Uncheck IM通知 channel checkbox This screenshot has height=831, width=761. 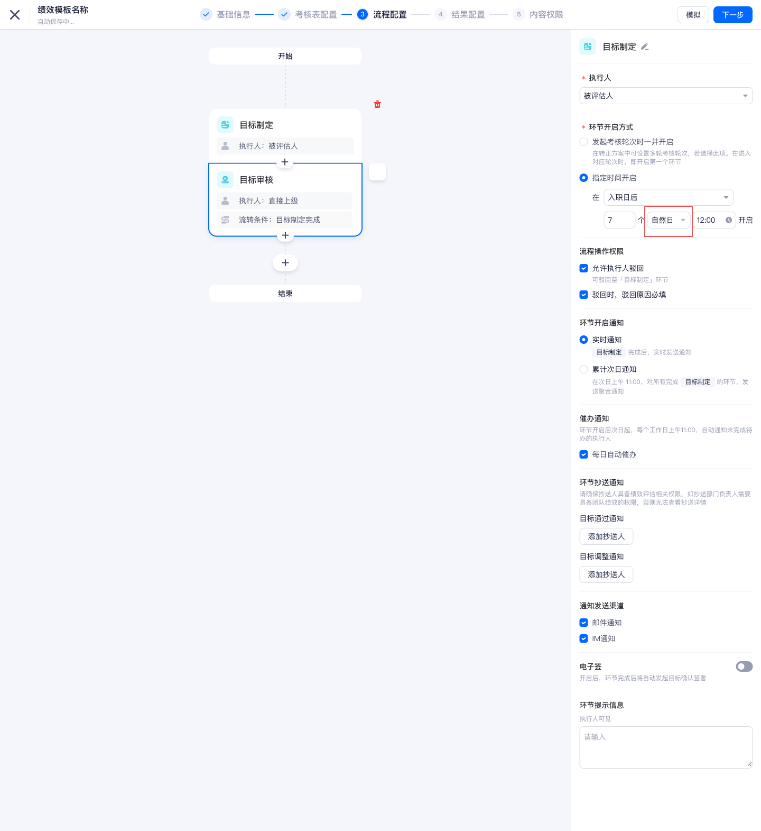pos(584,638)
